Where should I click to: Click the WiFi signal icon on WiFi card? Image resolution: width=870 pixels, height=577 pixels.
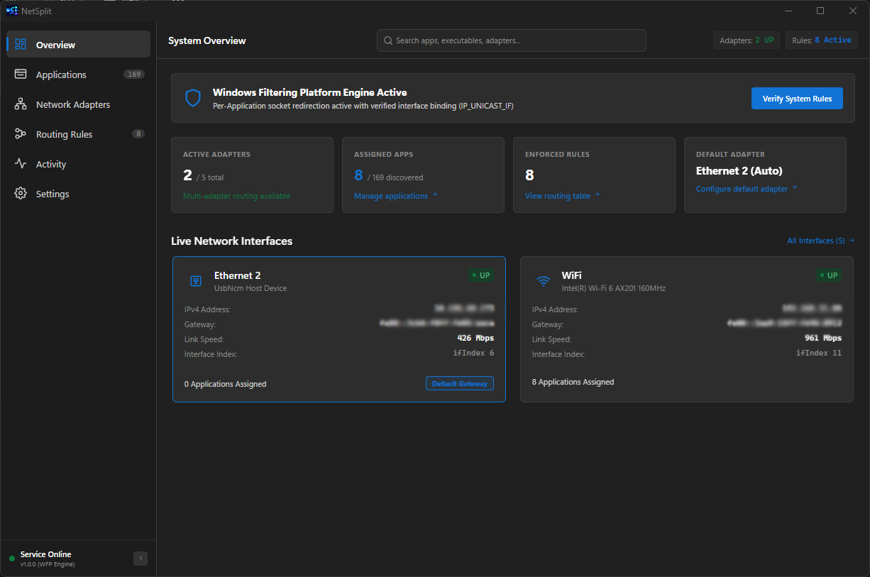pyautogui.click(x=544, y=281)
